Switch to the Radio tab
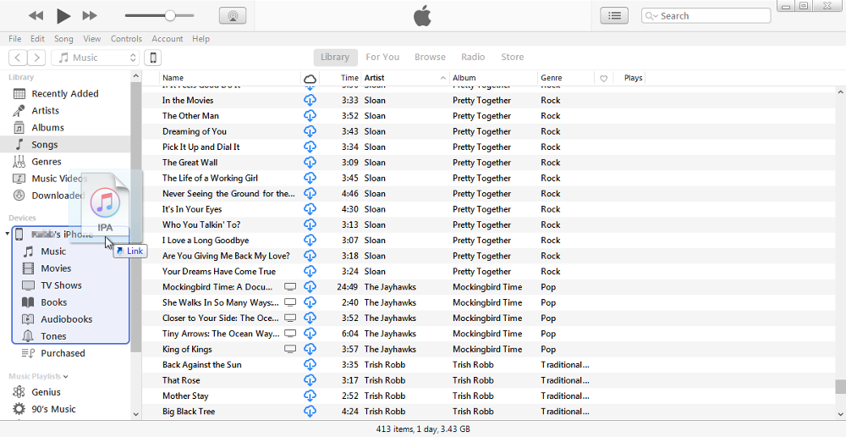The height and width of the screenshot is (437, 846). [x=473, y=57]
